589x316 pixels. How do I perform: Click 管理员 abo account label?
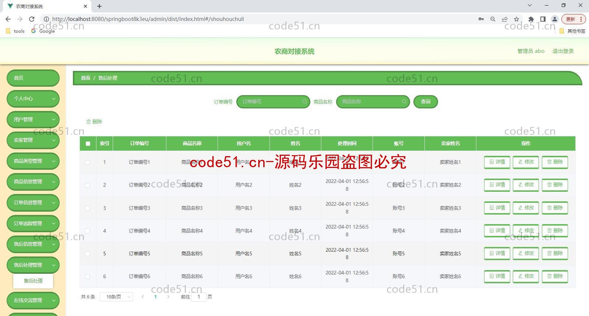coord(531,51)
